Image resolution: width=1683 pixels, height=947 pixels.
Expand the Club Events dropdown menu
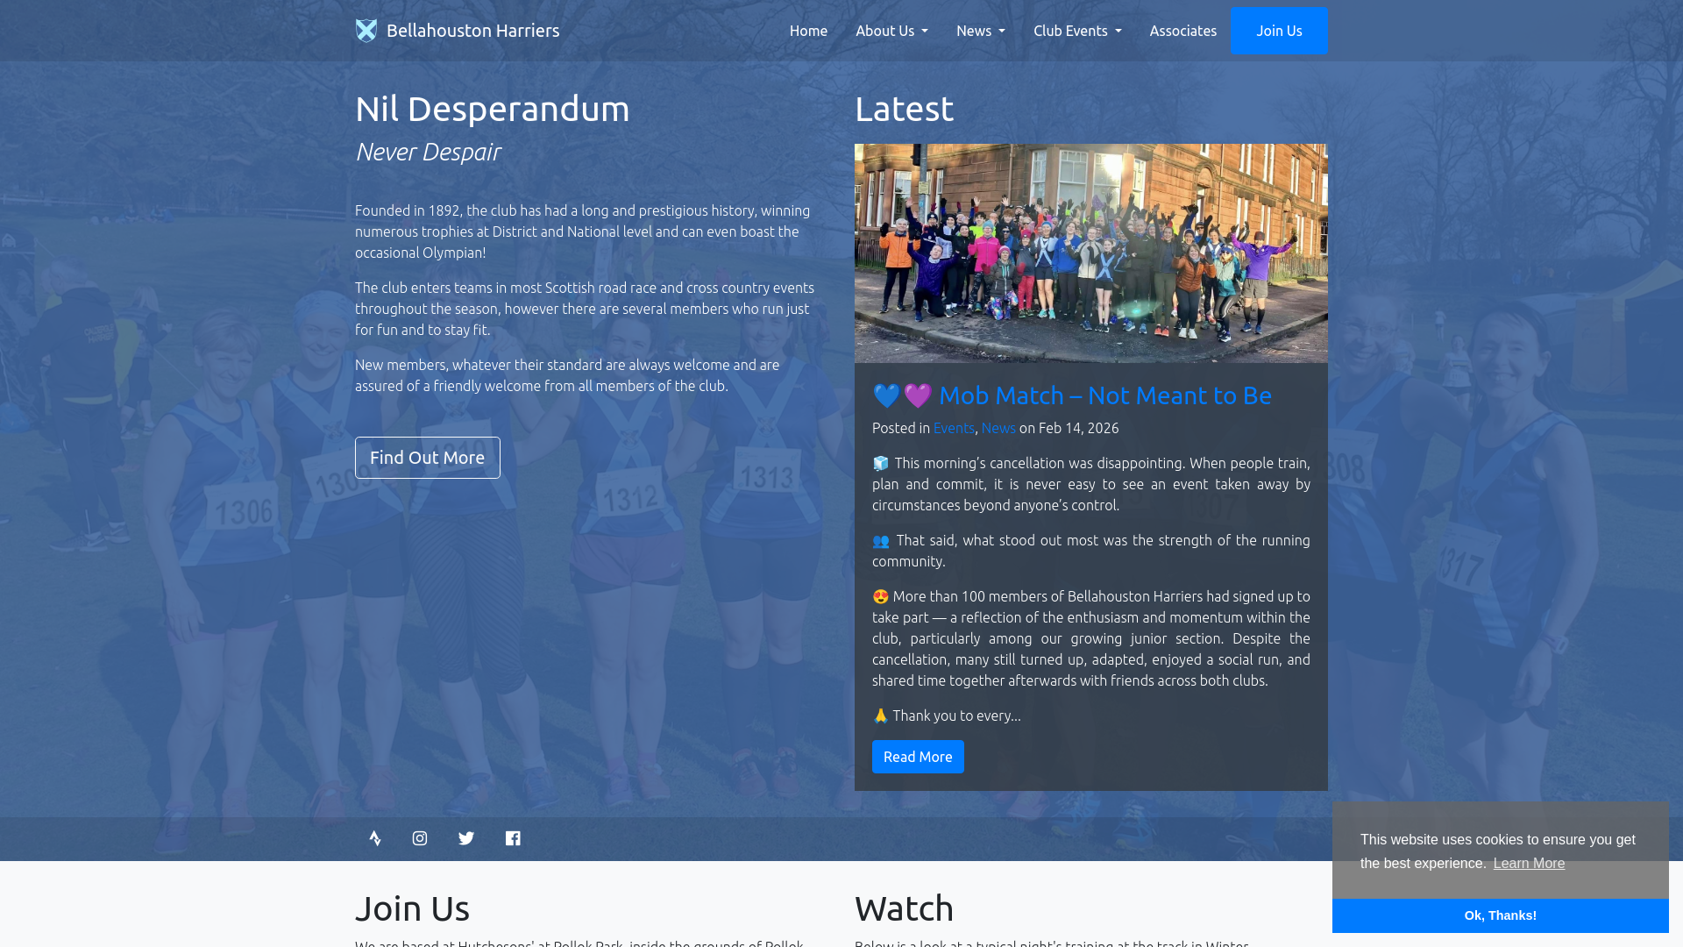pos(1077,31)
